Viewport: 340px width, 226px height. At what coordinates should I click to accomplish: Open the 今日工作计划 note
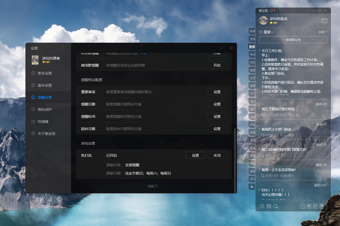(x=293, y=72)
